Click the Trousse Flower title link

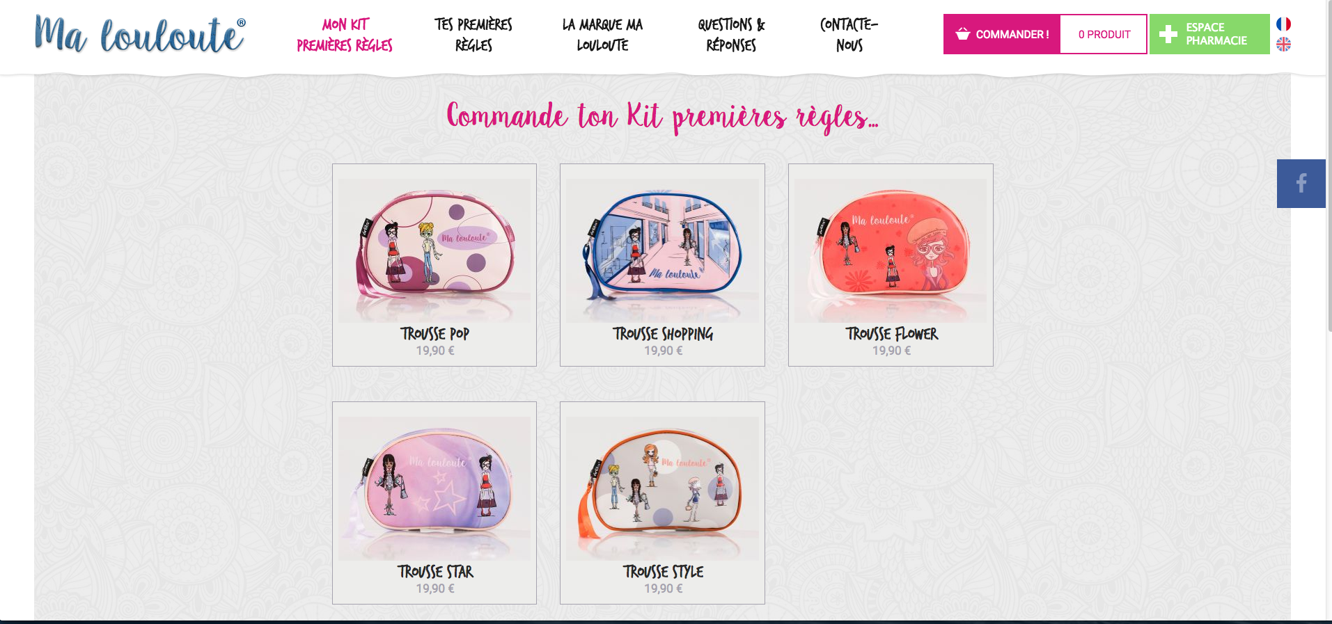(892, 334)
